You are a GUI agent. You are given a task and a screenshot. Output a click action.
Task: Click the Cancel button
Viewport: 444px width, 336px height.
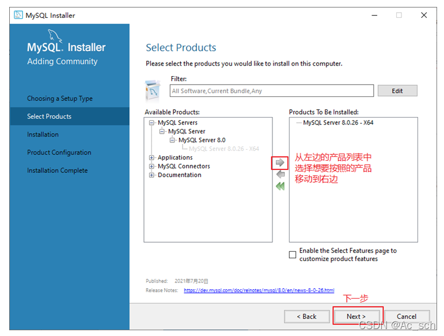[407, 316]
